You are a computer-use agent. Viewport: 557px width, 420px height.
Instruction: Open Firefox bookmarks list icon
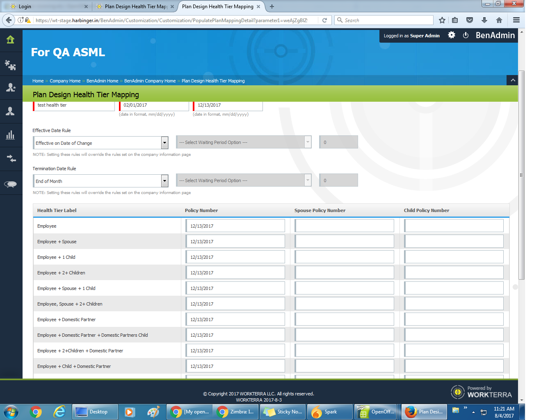455,20
